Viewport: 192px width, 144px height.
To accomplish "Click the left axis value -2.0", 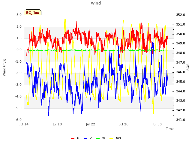I will pos(19,73).
